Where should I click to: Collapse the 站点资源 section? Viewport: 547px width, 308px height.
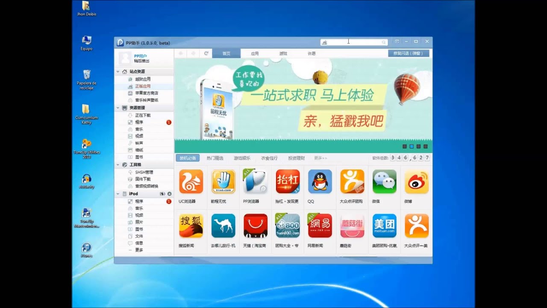click(x=118, y=71)
